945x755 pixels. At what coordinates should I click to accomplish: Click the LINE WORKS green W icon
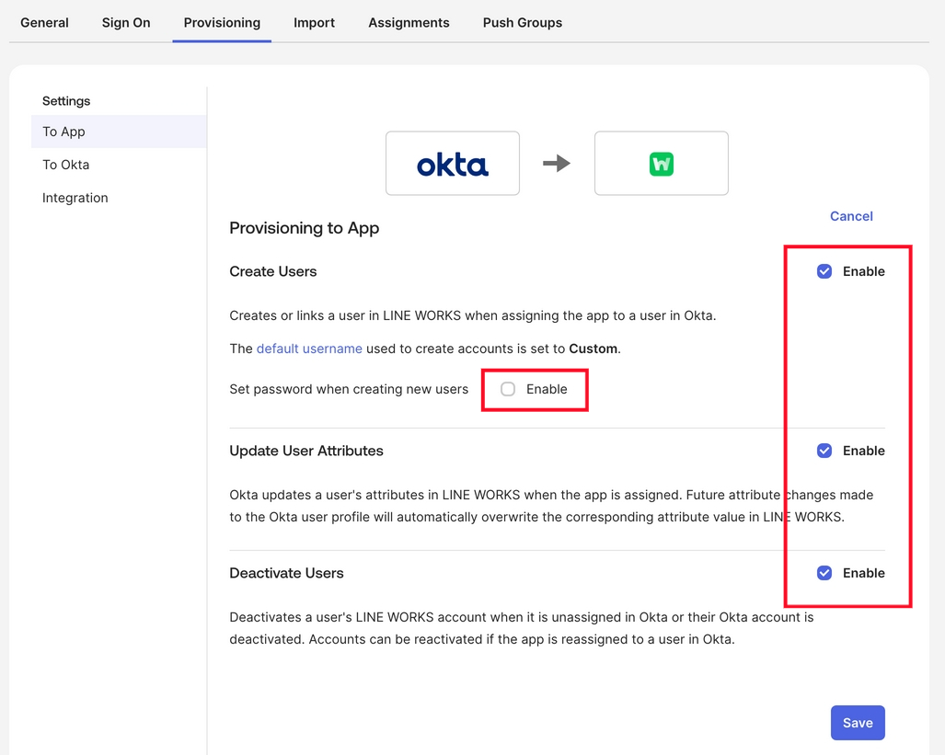pyautogui.click(x=662, y=164)
